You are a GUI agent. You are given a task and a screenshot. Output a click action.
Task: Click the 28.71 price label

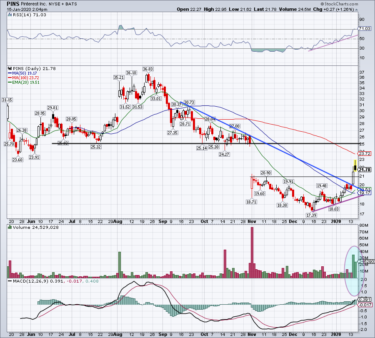[x=185, y=124]
